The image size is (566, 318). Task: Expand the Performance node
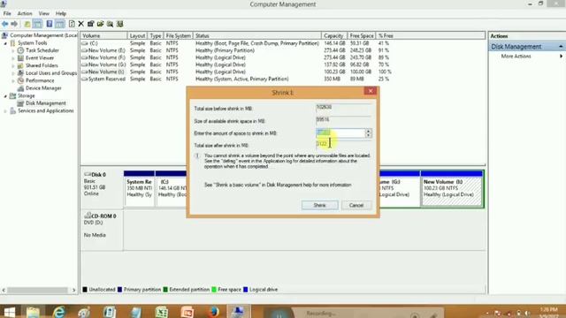[13, 81]
